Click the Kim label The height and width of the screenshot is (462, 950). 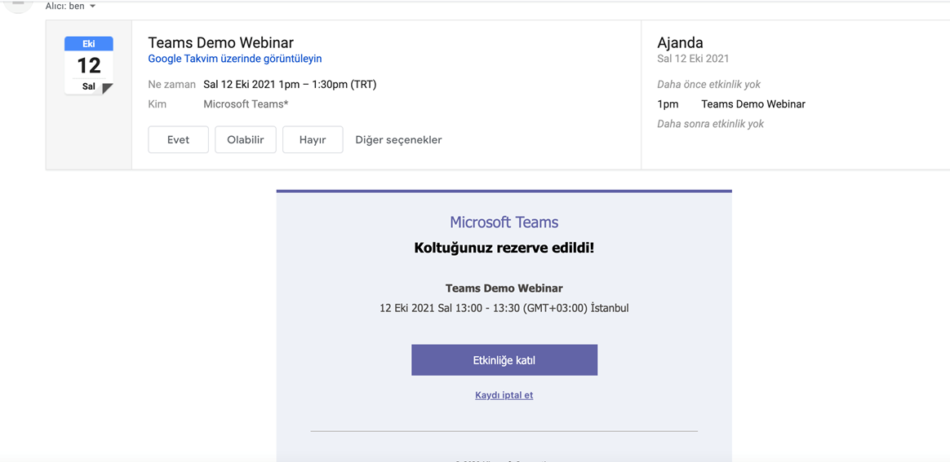coord(157,104)
